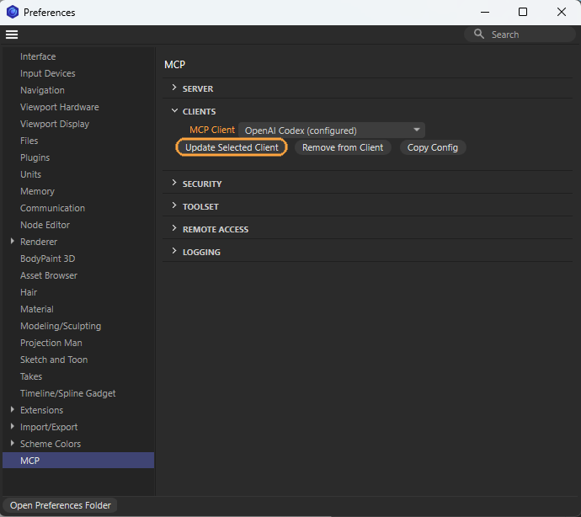The height and width of the screenshot is (517, 581).
Task: Expand the Renderer tree item
Action: point(13,242)
